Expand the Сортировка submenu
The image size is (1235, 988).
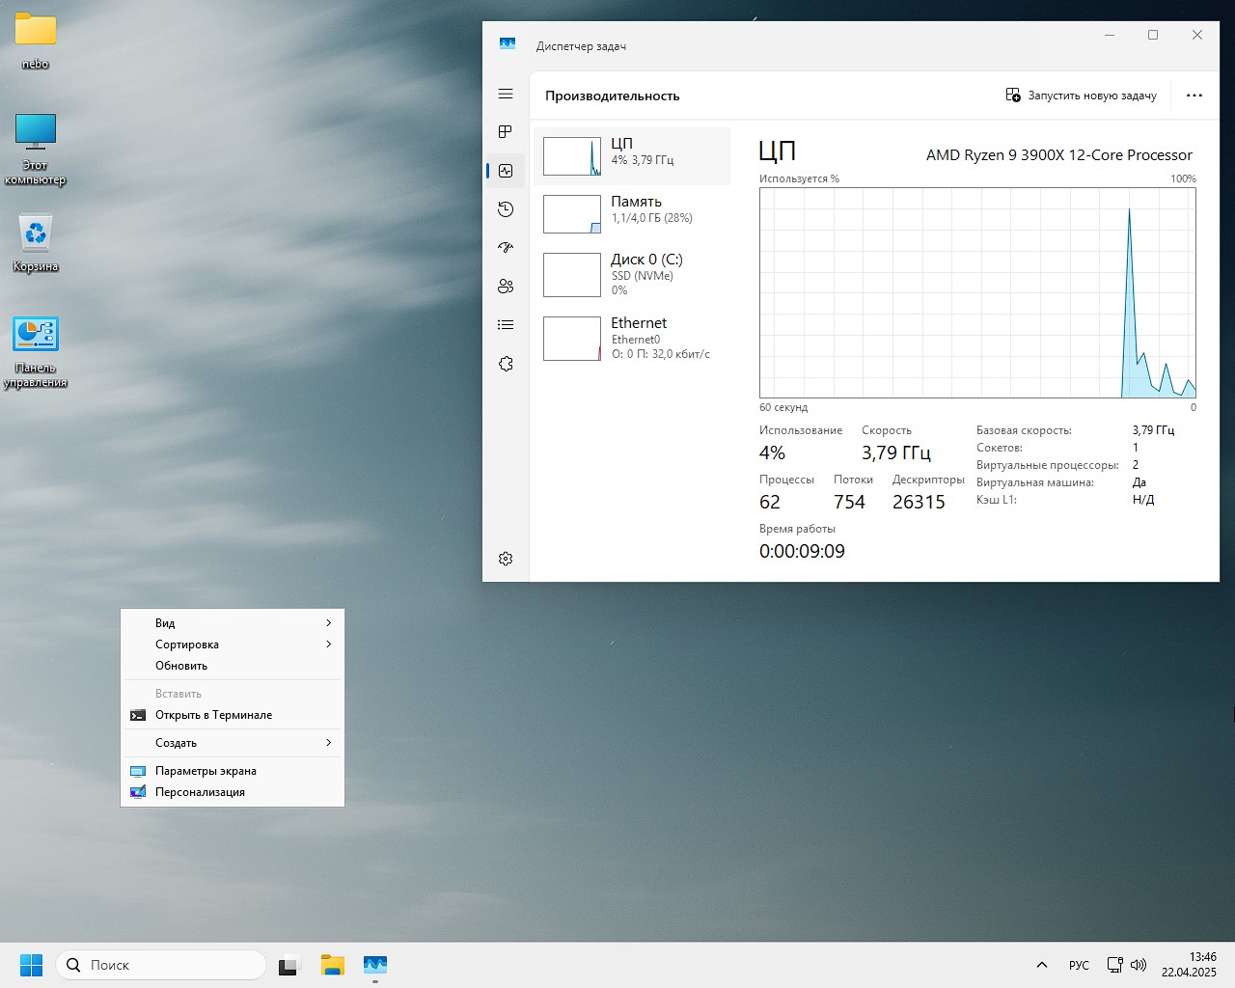232,645
